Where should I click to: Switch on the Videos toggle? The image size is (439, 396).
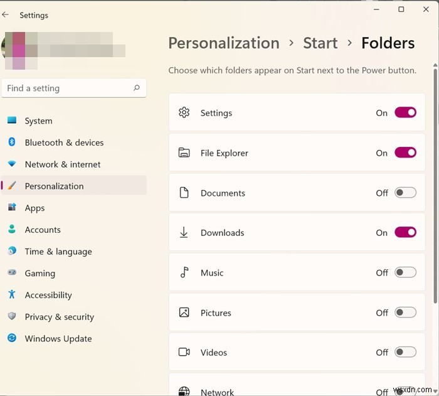click(405, 352)
